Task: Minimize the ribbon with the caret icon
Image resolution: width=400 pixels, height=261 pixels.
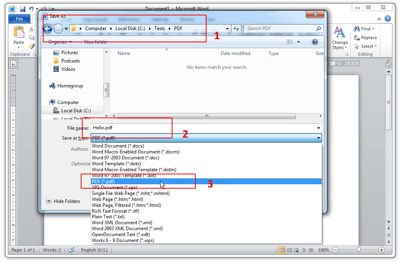Action: click(379, 19)
